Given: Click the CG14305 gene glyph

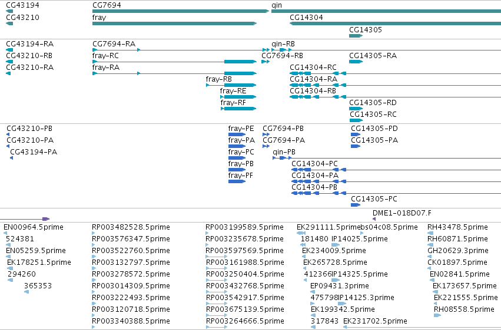Looking at the screenshot, I should [356, 36].
